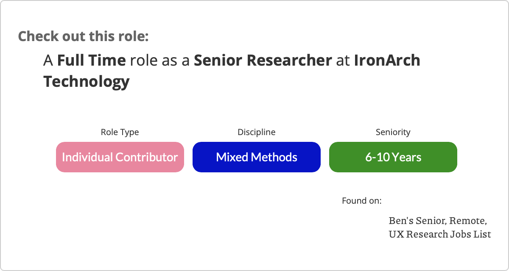The width and height of the screenshot is (509, 271).
Task: Click the pink Individual Contributor pill
Action: point(120,157)
